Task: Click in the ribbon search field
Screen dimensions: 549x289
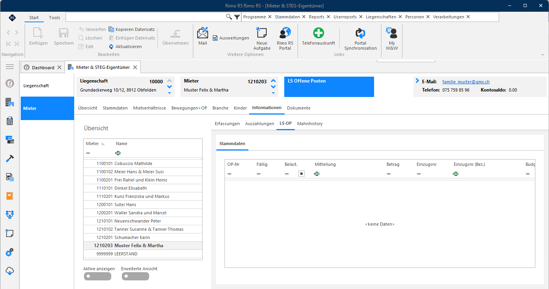Action: tap(146, 17)
